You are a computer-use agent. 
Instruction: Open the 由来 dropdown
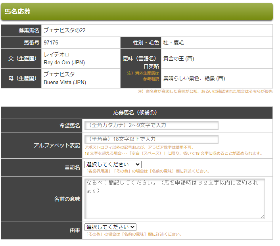point(110,227)
